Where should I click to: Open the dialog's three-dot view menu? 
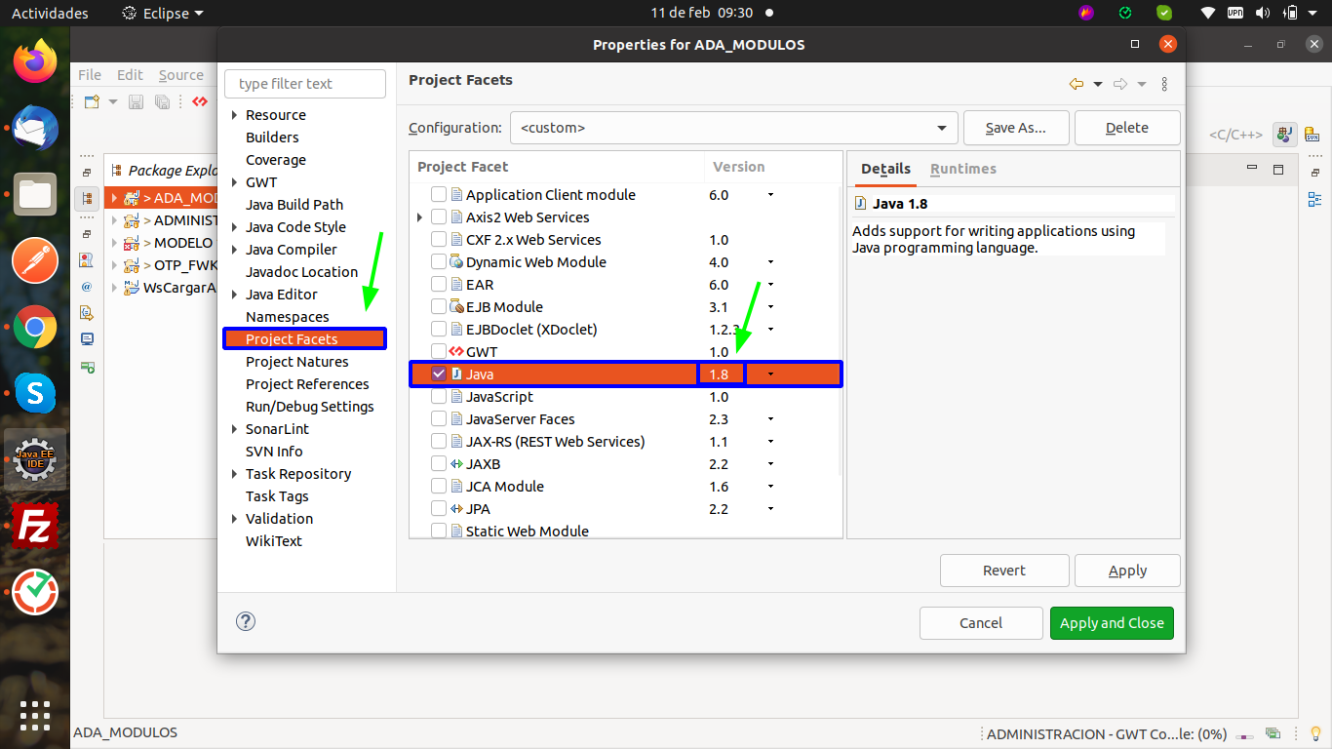pyautogui.click(x=1164, y=84)
